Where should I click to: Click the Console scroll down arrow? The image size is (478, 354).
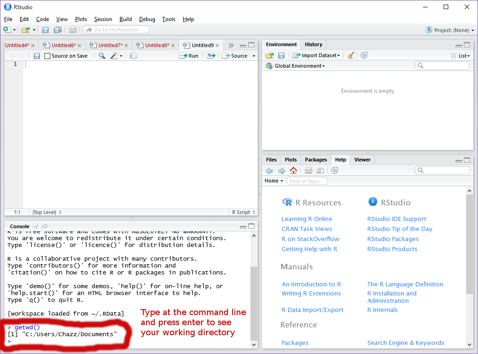(x=254, y=344)
